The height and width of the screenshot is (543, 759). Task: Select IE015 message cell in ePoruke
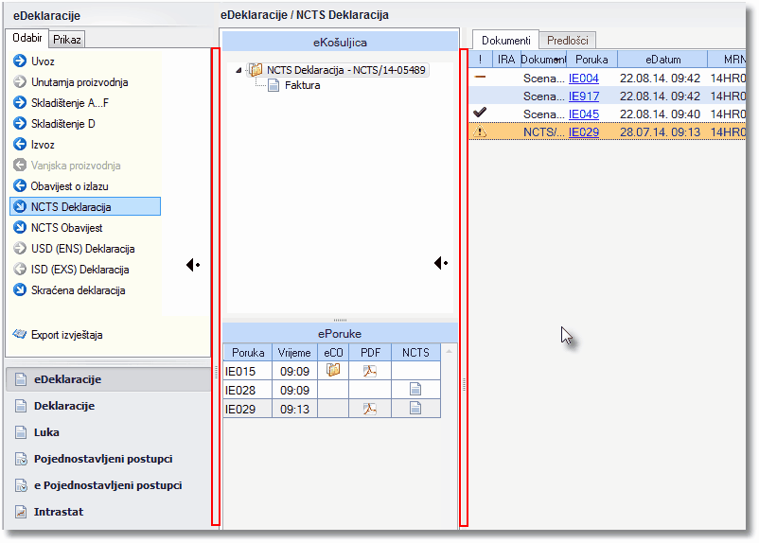[x=247, y=371]
